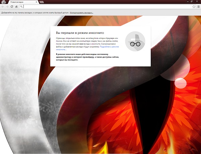Screen dimensions: 201x154
Task: Restore down the browser window
Action: point(192,1)
